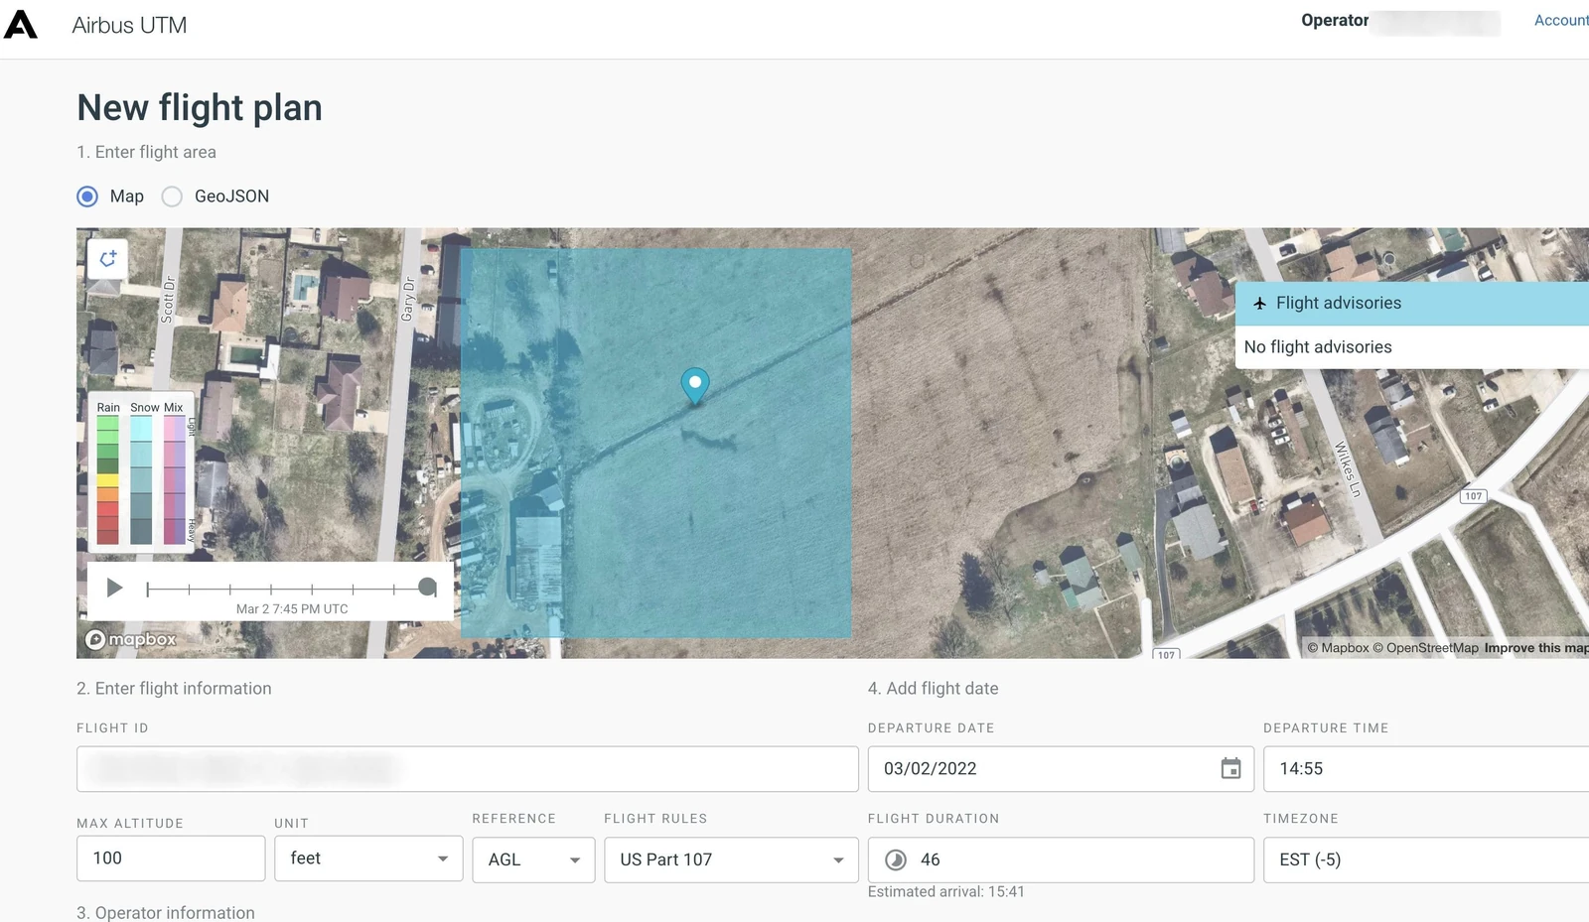This screenshot has width=1589, height=922.
Task: Click Improve this map link
Action: click(x=1536, y=648)
